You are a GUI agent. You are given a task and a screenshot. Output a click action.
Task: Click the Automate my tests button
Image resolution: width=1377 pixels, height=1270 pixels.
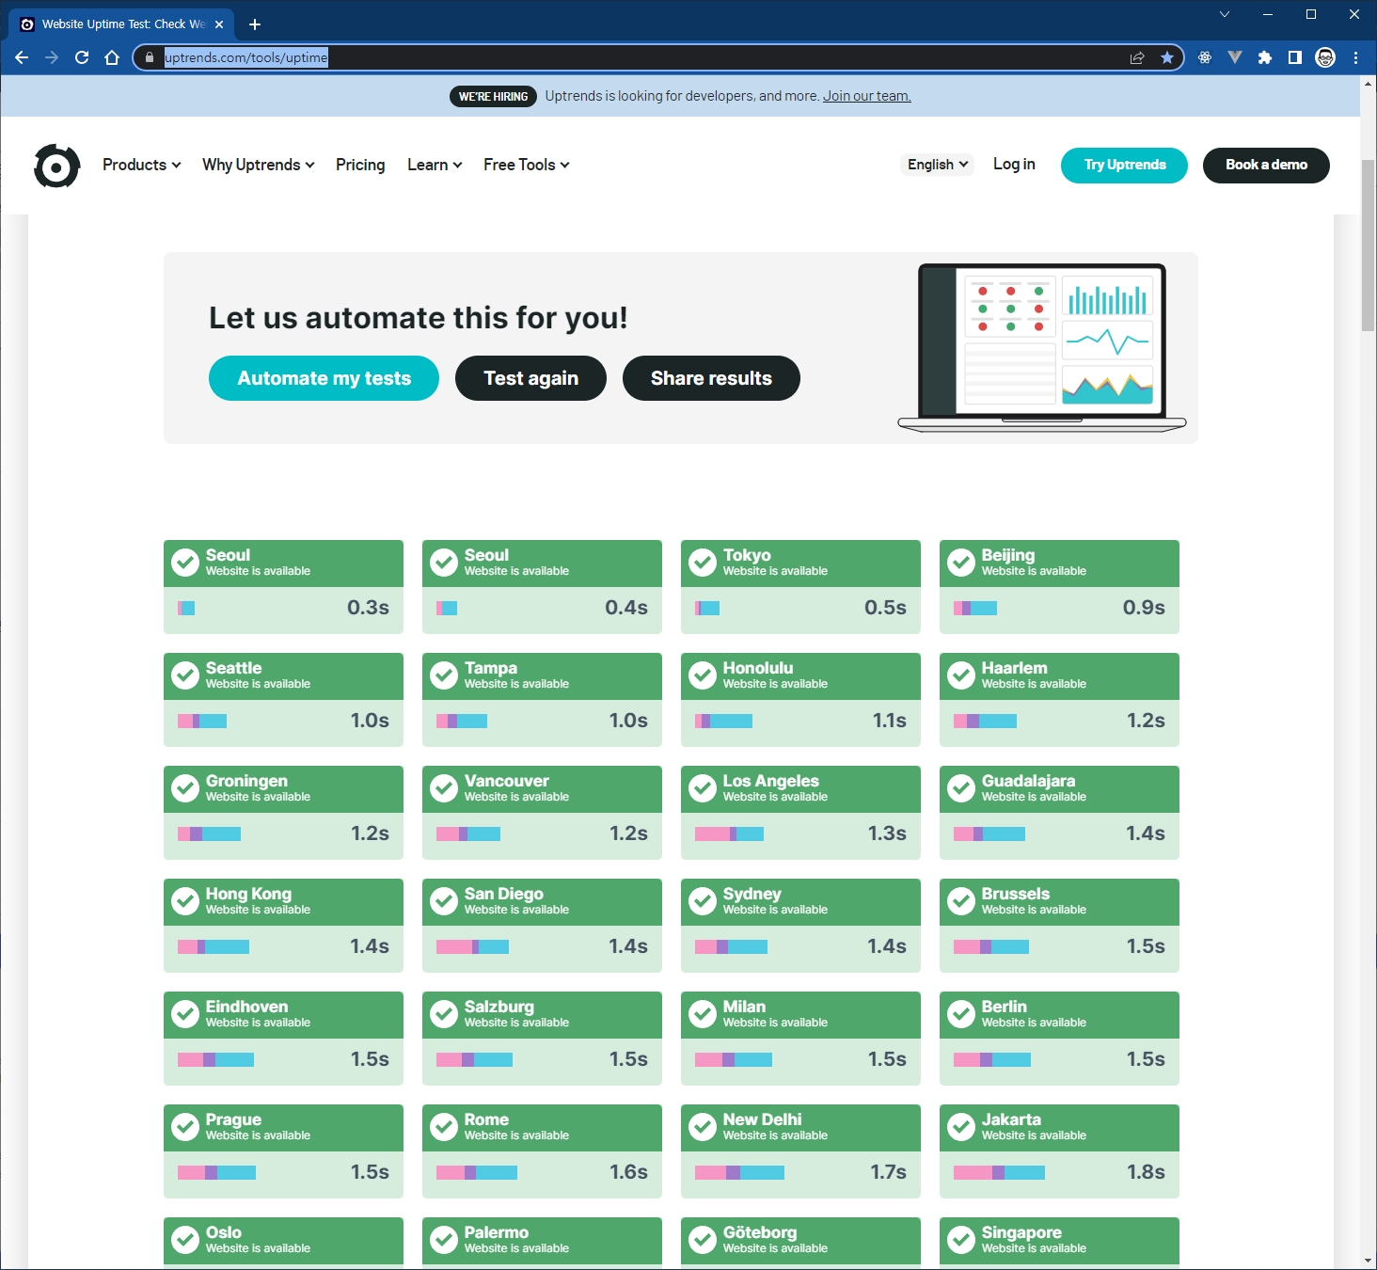(x=324, y=378)
